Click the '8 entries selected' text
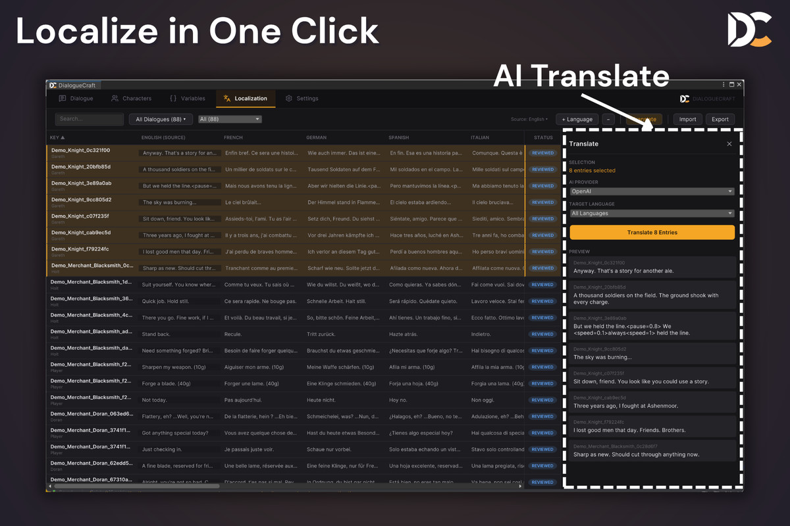 592,170
